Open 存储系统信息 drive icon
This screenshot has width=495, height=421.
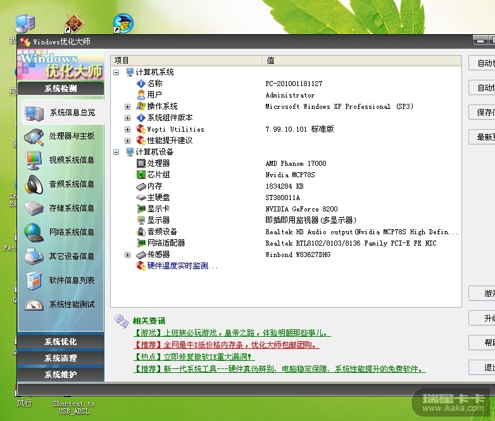click(34, 208)
